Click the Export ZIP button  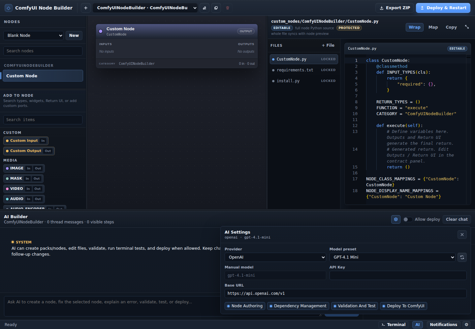[395, 8]
